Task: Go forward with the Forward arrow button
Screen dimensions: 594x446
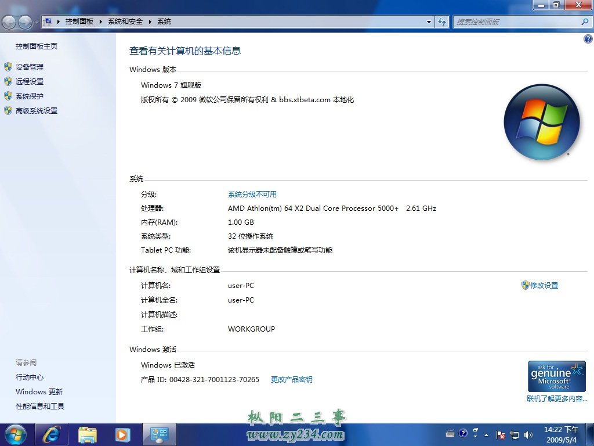Action: click(x=25, y=22)
